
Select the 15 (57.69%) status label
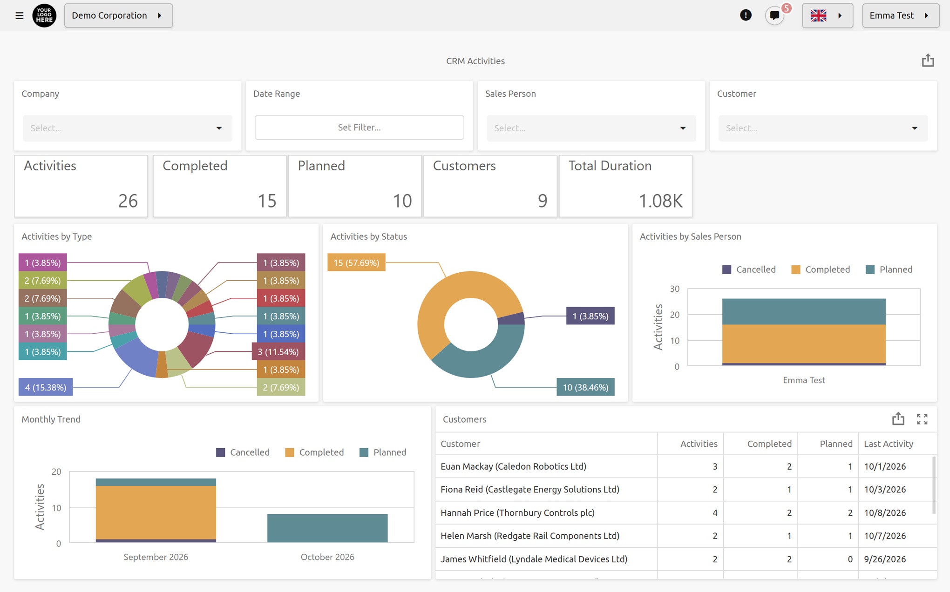coord(356,262)
